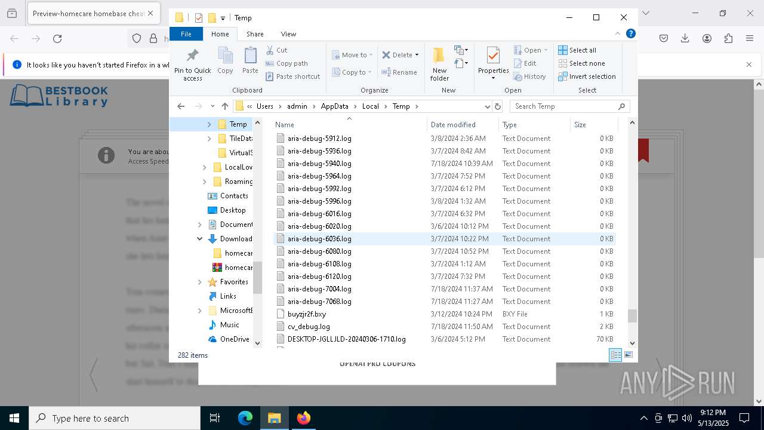764x430 pixels.
Task: Switch to the View ribbon tab
Action: pyautogui.click(x=288, y=34)
